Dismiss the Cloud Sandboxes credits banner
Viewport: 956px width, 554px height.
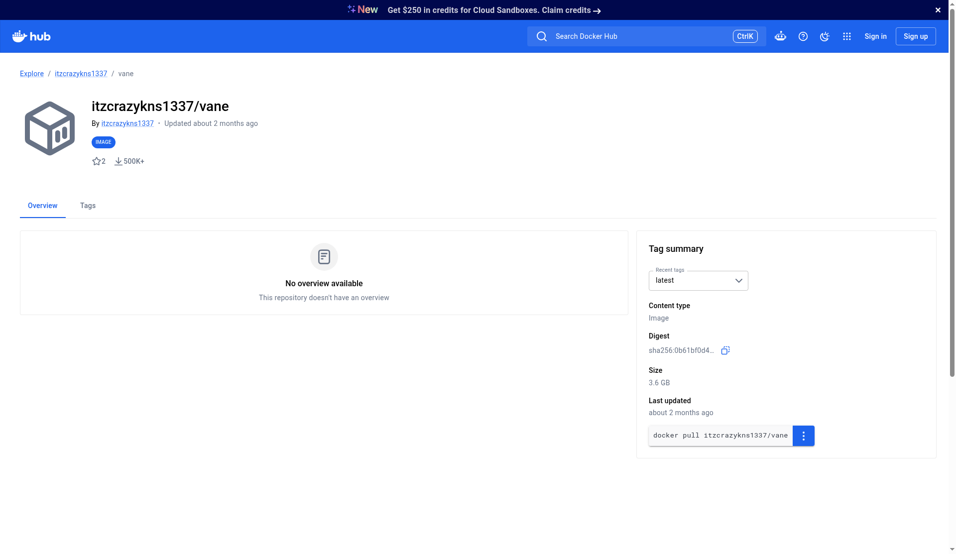(938, 10)
